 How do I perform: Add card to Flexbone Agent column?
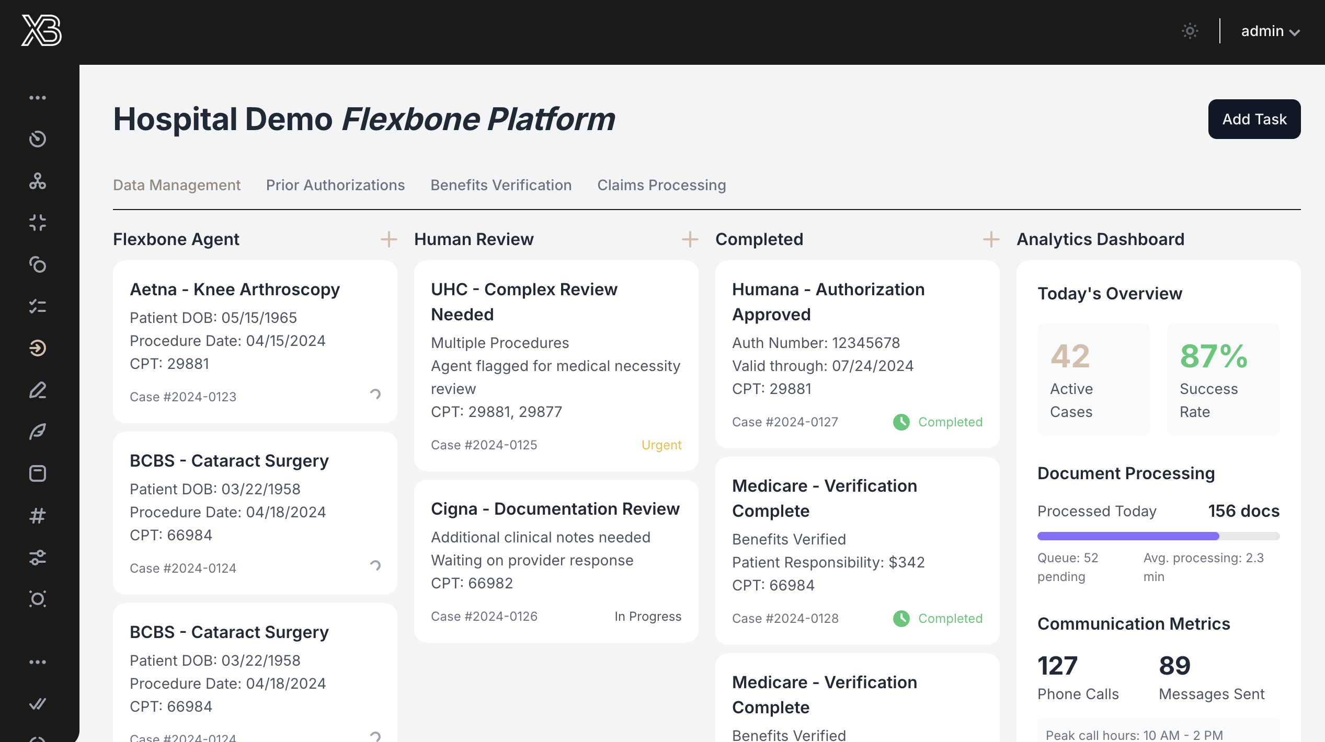click(389, 239)
